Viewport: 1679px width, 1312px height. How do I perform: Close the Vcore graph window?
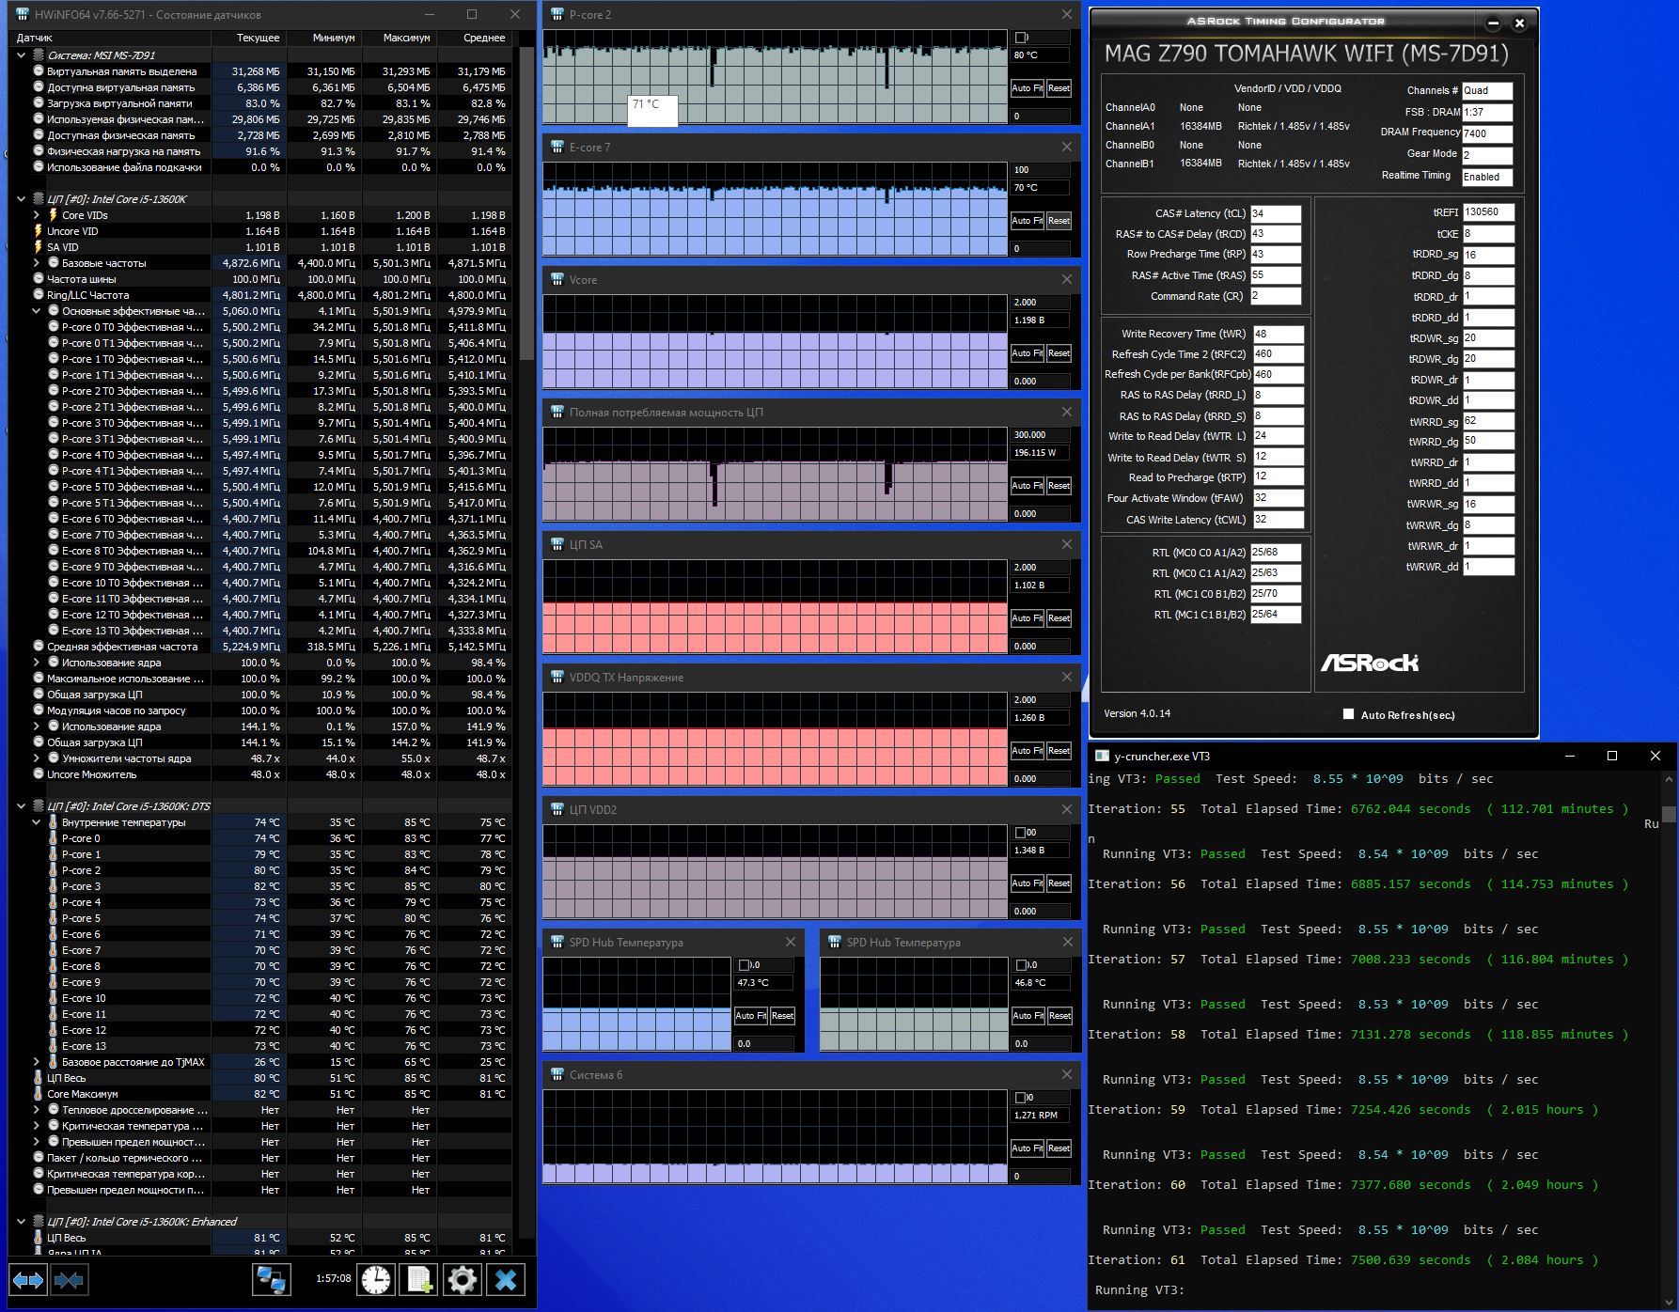[1067, 279]
